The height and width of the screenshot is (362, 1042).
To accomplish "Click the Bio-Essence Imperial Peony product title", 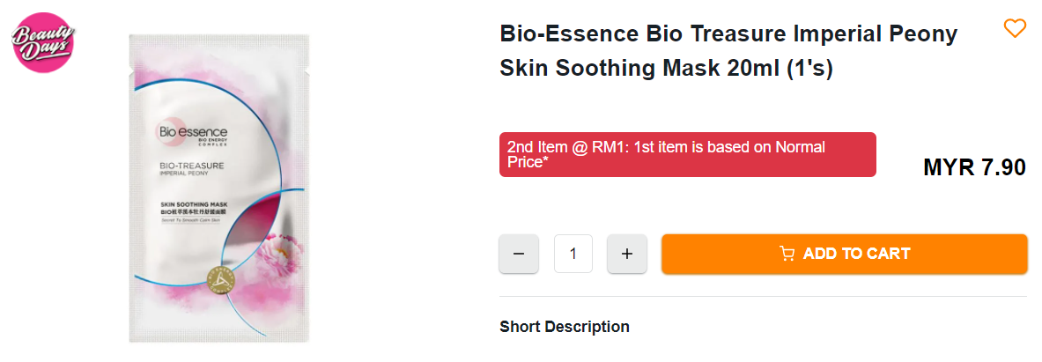I will click(728, 34).
